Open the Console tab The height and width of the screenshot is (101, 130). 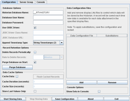coord(41,2)
